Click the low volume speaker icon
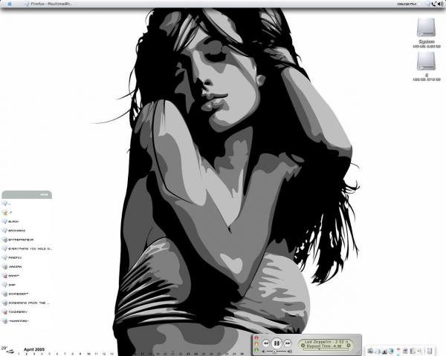The width and height of the screenshot is (446, 356). 263,352
